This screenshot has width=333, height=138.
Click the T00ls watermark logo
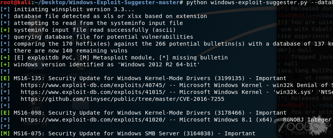coord(303,122)
